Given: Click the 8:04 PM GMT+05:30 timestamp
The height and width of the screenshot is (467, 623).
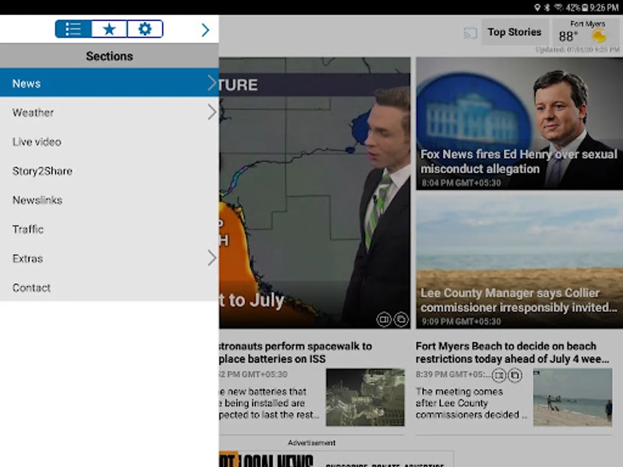Looking at the screenshot, I should (x=461, y=183).
